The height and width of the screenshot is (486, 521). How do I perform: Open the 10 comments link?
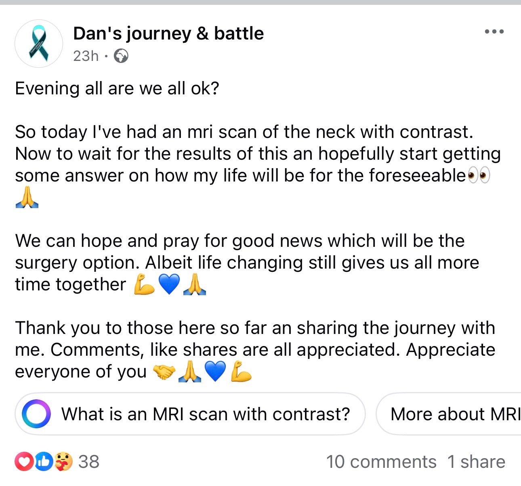pyautogui.click(x=381, y=462)
